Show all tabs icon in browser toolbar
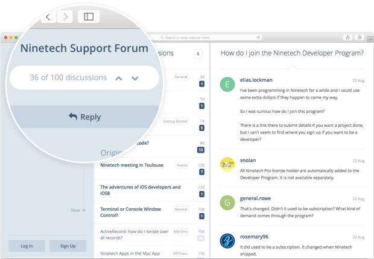Viewport: 374px width, 259px height. [x=360, y=37]
